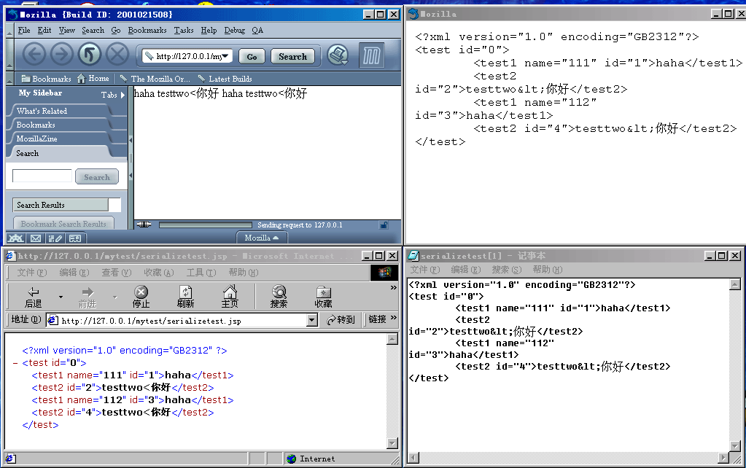The height and width of the screenshot is (468, 746).
Task: Open the Mozilla Edit menu
Action: pyautogui.click(x=44, y=31)
